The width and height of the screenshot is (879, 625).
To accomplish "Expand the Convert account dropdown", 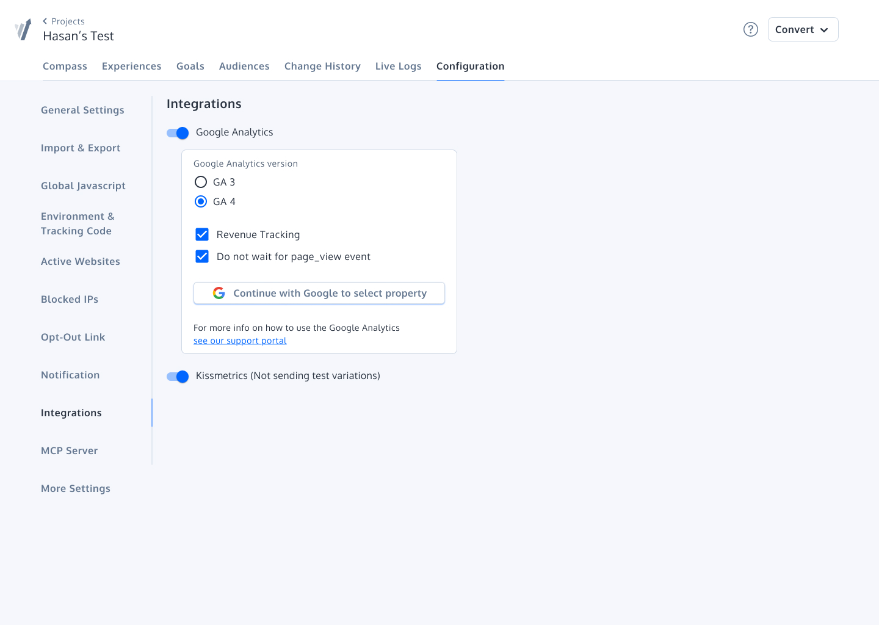I will click(x=803, y=29).
